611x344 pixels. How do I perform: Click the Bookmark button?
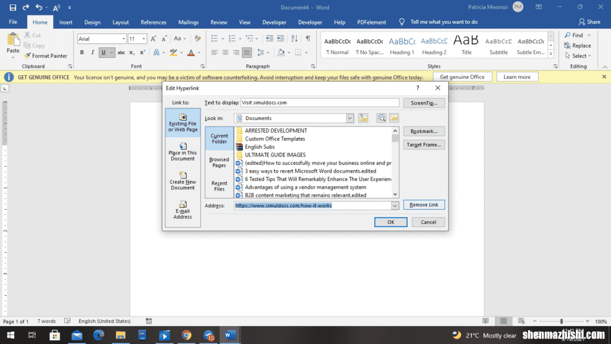coord(424,131)
